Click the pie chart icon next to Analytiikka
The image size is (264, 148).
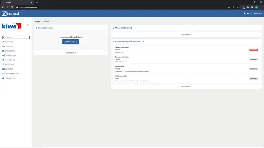[3, 60]
